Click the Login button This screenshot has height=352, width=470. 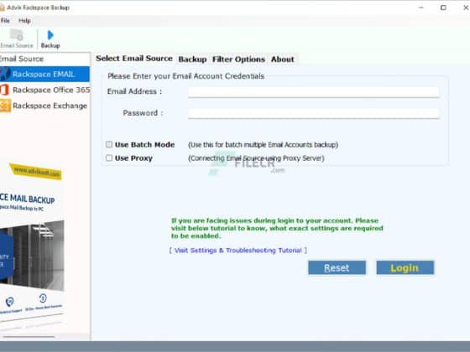405,267
